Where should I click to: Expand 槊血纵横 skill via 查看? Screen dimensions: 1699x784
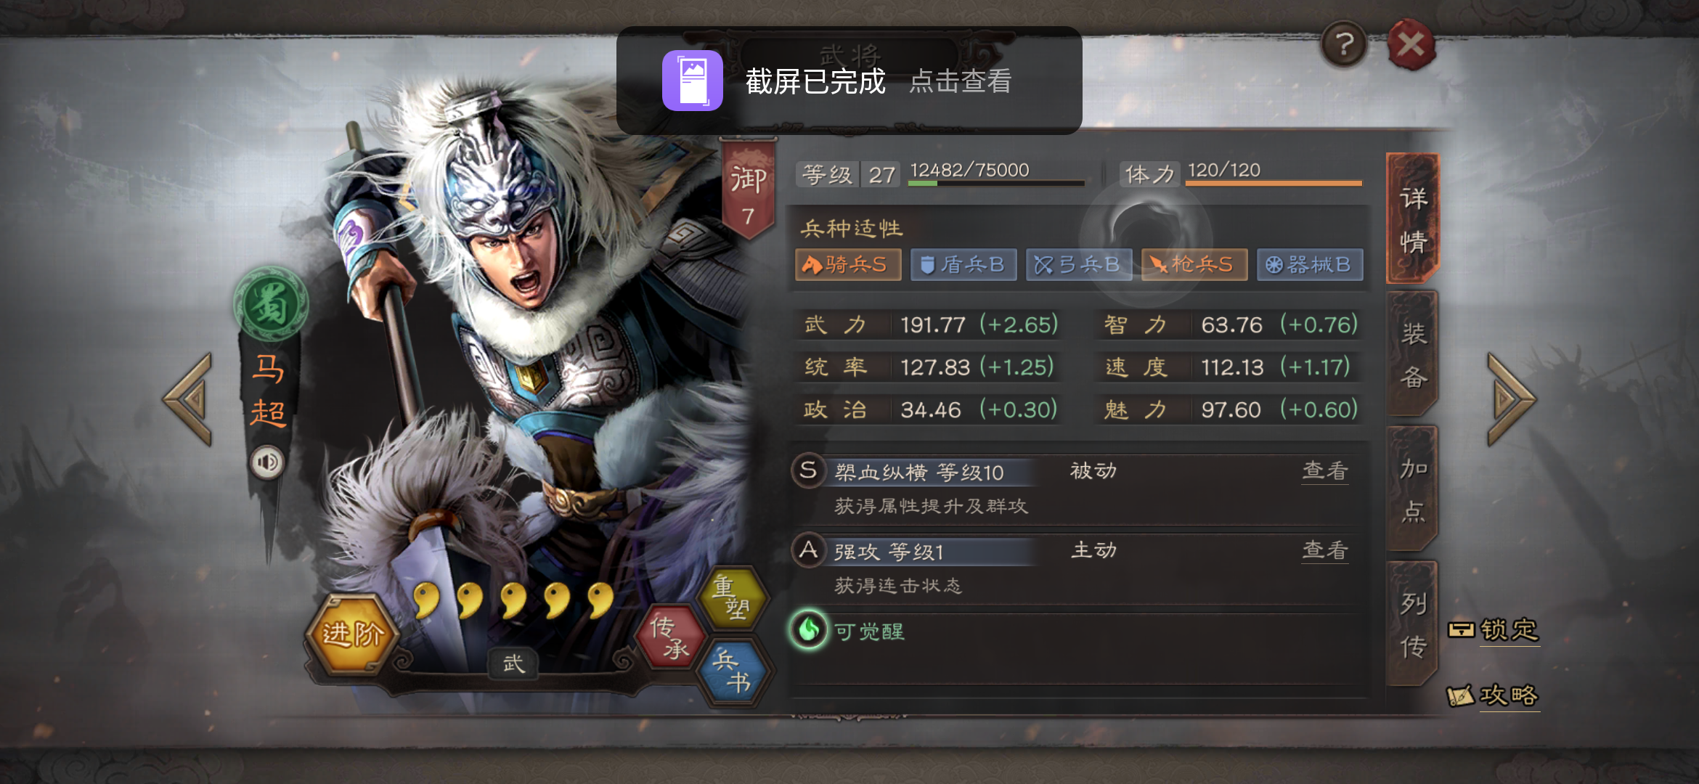click(x=1325, y=470)
